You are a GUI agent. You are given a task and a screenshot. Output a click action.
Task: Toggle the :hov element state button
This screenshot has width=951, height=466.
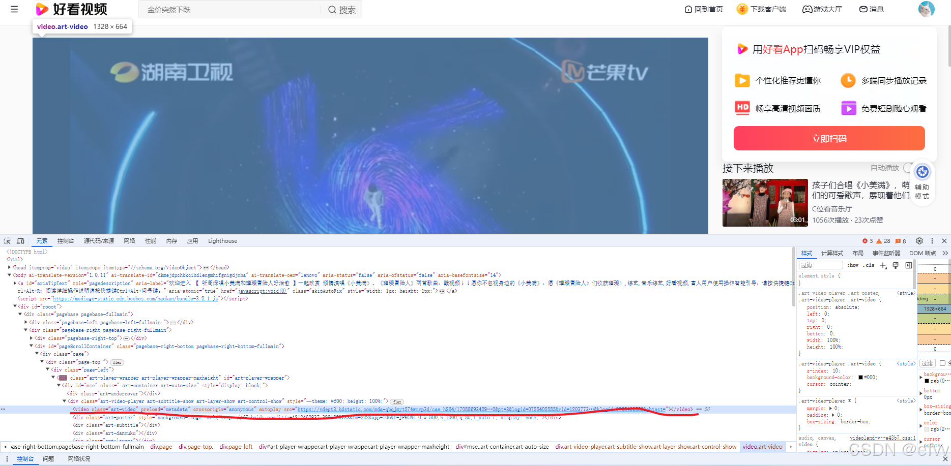pyautogui.click(x=853, y=265)
